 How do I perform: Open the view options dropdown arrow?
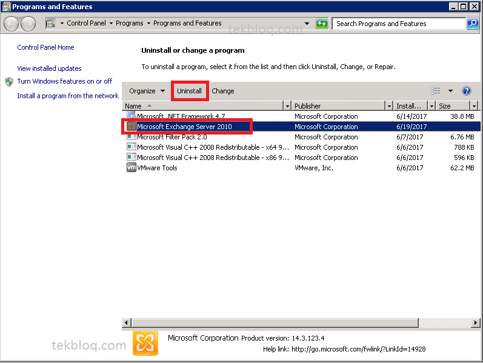[450, 90]
